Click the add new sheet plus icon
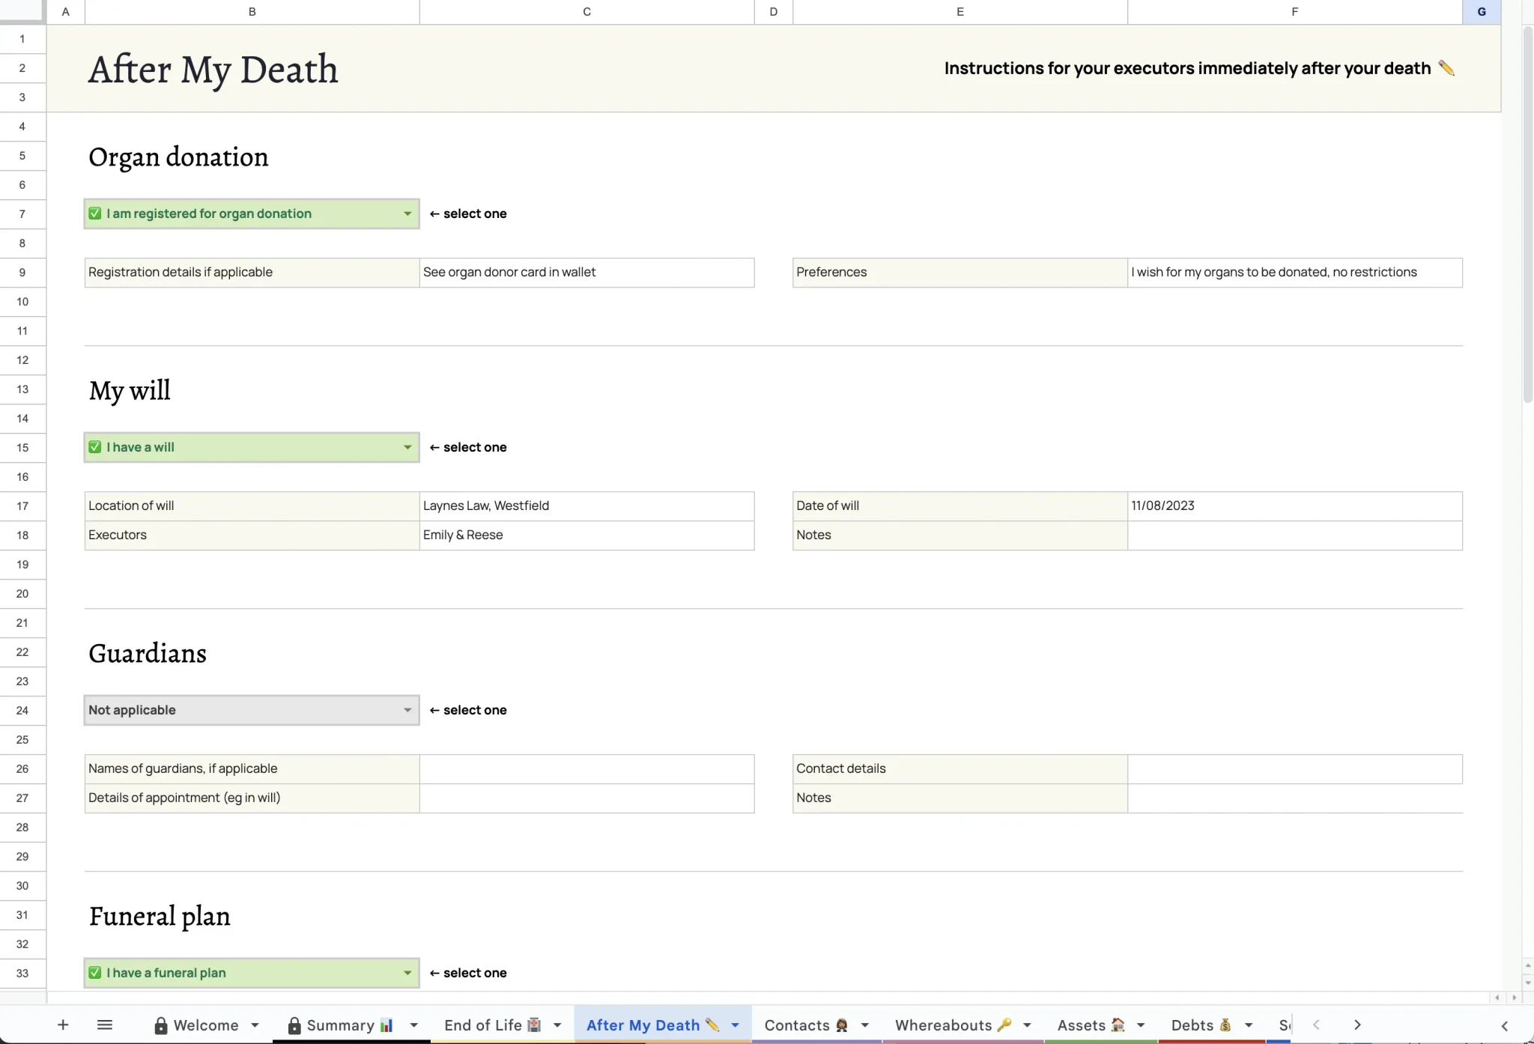Image resolution: width=1534 pixels, height=1044 pixels. 63,1025
